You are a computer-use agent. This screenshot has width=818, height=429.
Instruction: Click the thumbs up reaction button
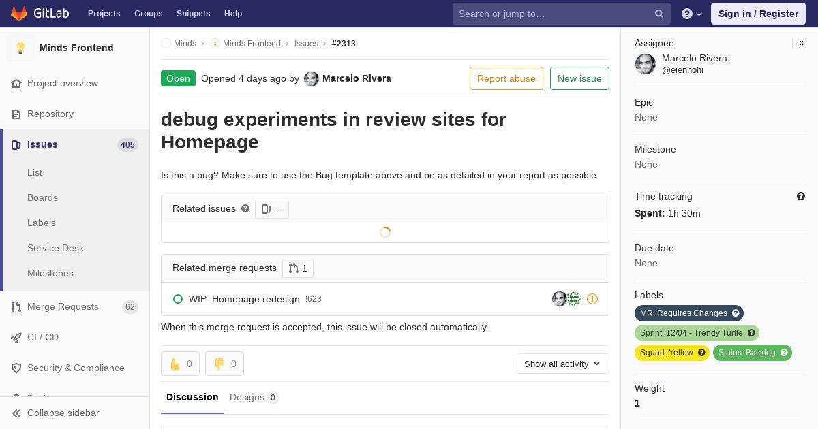[x=180, y=364]
